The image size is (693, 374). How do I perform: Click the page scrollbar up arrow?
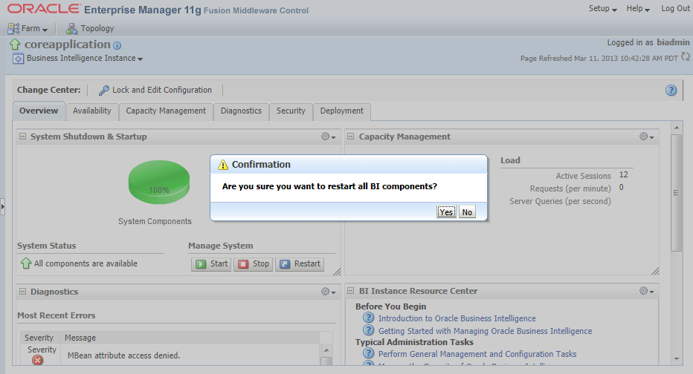point(676,128)
